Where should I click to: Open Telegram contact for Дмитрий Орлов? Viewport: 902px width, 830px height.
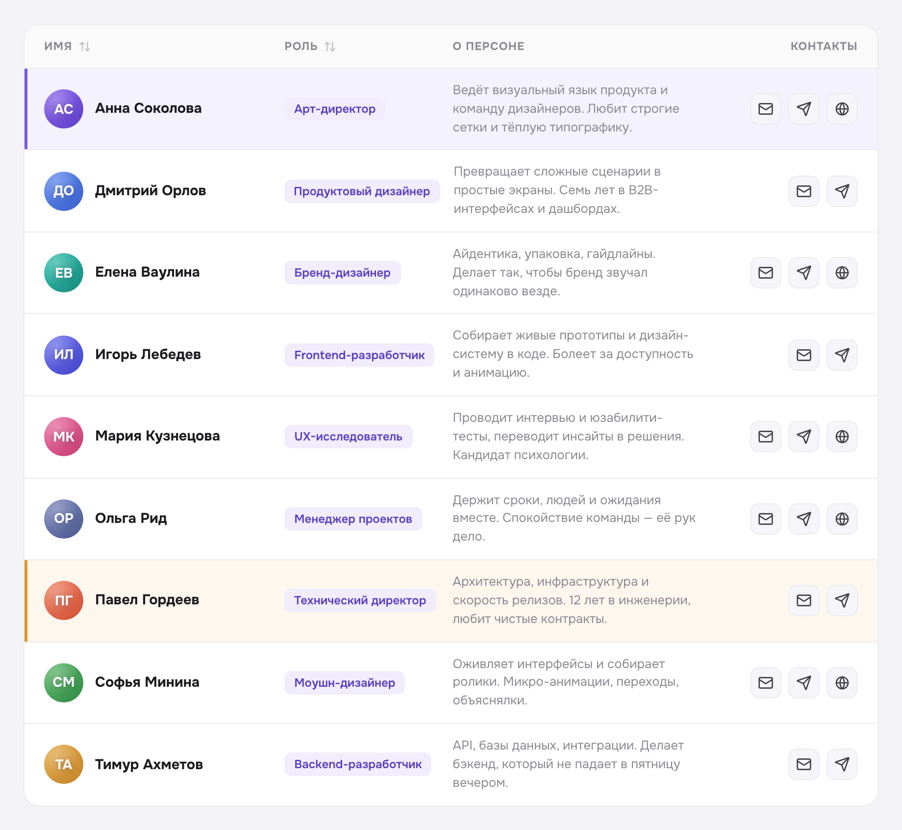click(x=842, y=191)
